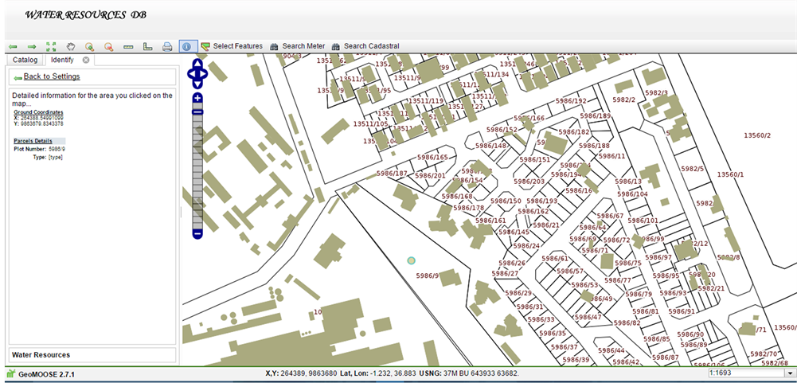The height and width of the screenshot is (383, 797).
Task: Click the zoom slider plus button
Action: 197,98
